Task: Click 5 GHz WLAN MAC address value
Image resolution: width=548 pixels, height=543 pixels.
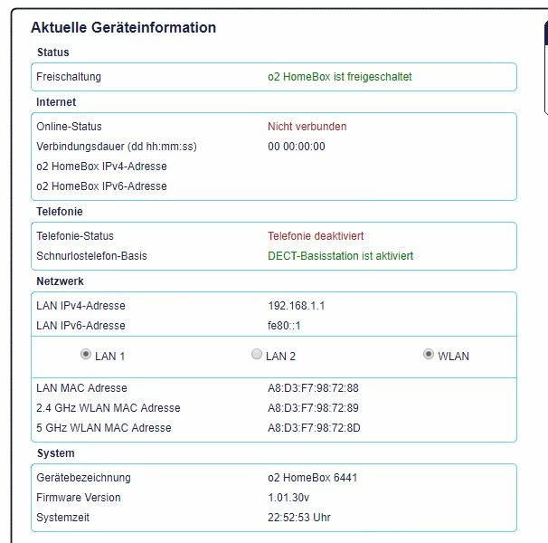Action: (314, 428)
